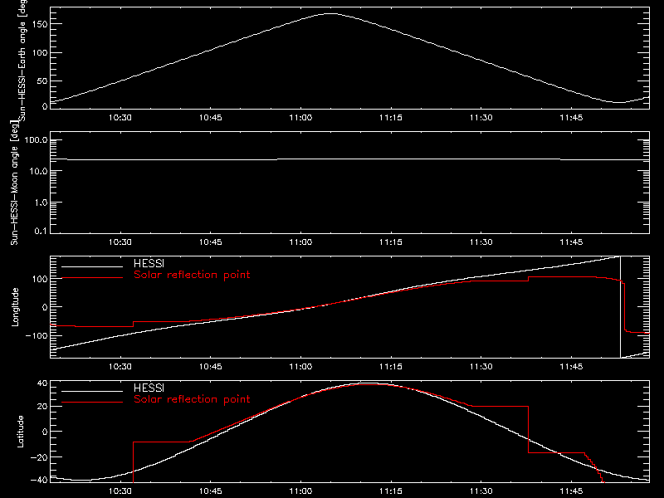
Task: Click the 100 tick on Earth angle plot
Action: pos(39,52)
